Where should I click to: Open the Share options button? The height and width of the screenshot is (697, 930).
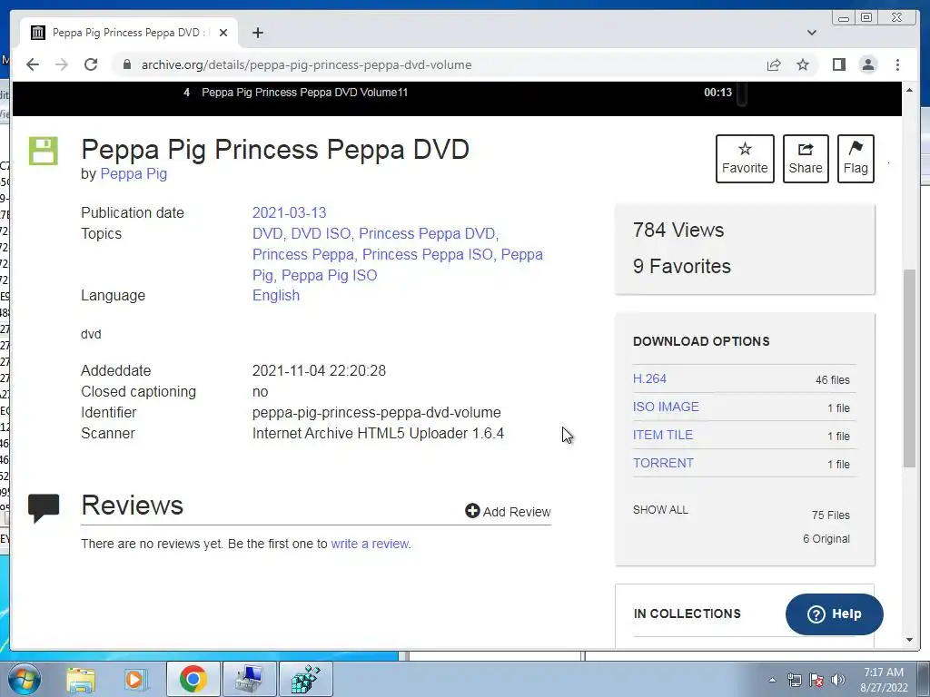coord(806,159)
